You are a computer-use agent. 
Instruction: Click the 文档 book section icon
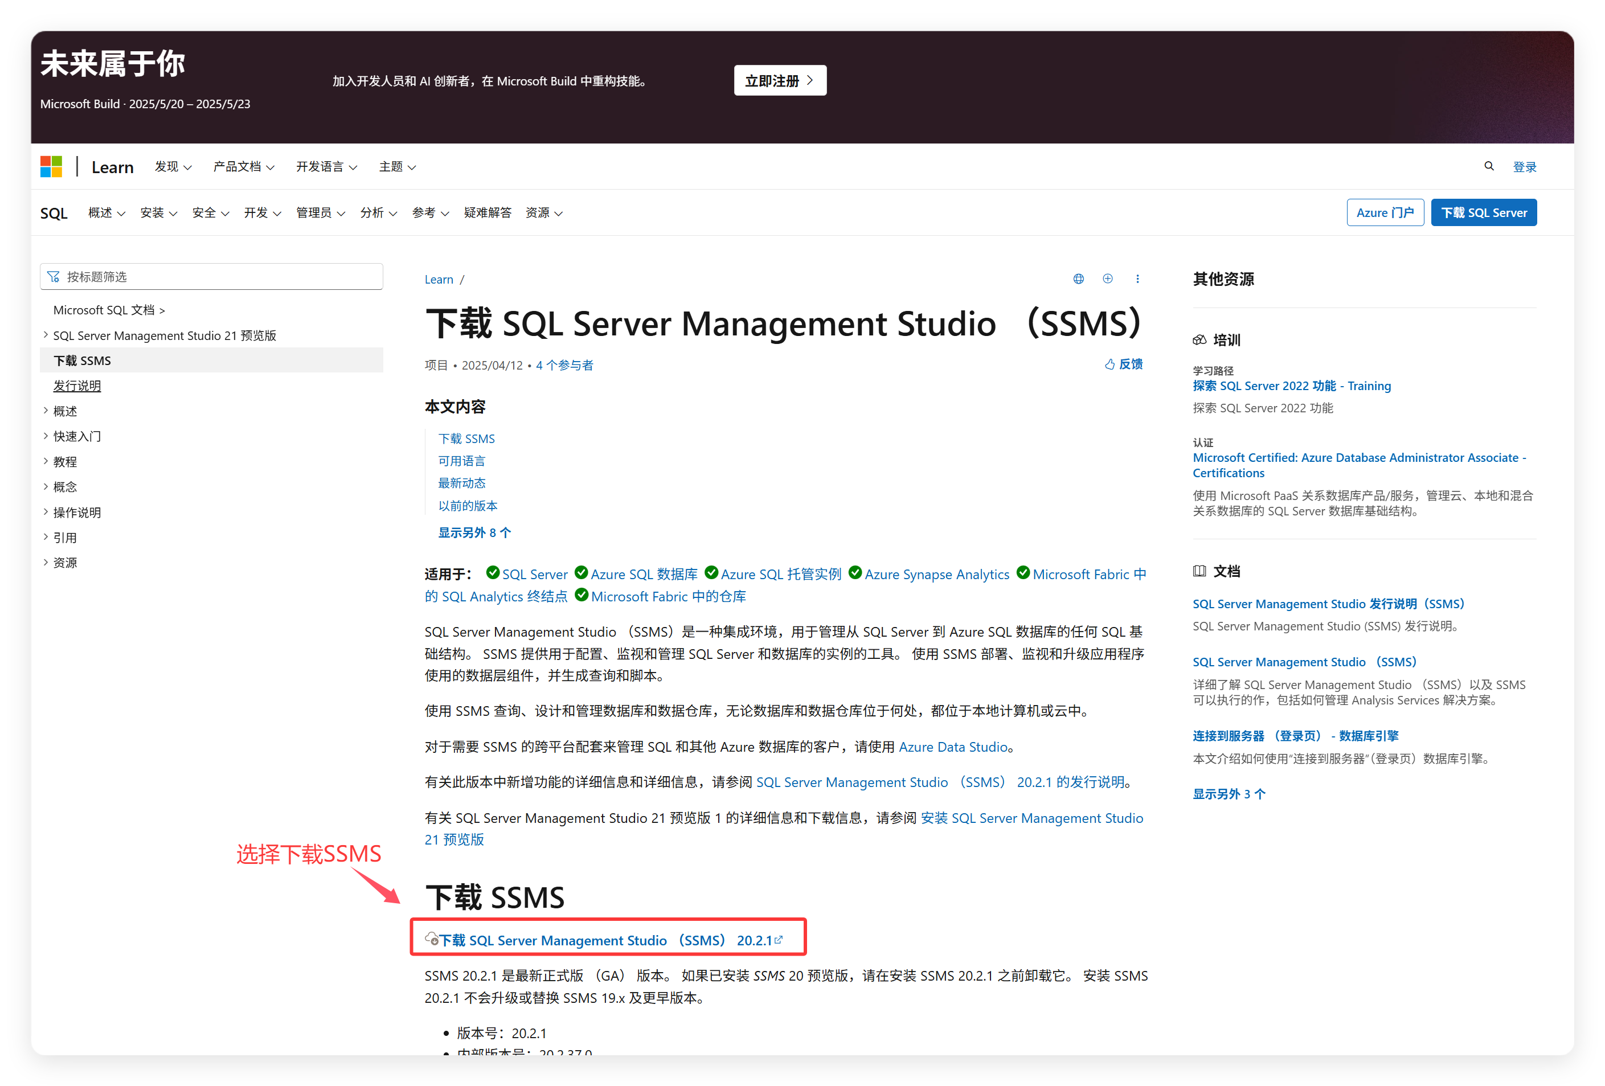pos(1199,571)
